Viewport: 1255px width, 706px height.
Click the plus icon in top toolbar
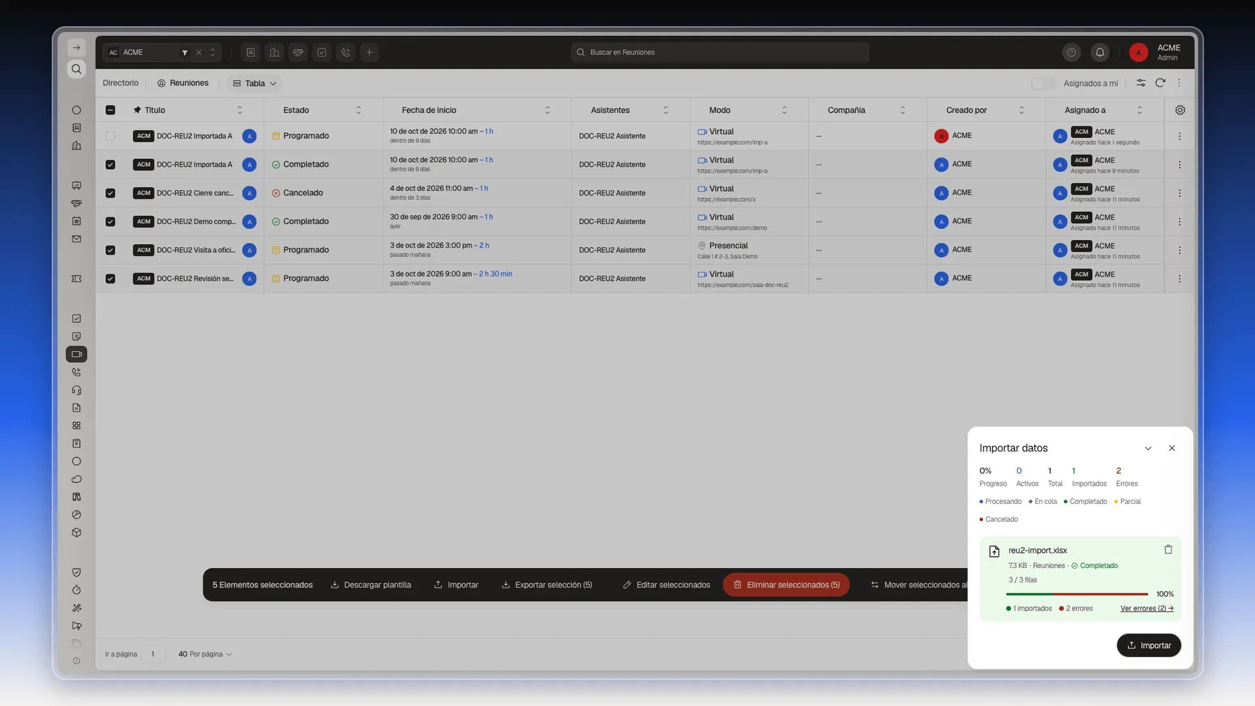click(369, 52)
